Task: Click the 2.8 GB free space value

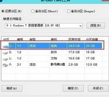Action: [73, 65]
